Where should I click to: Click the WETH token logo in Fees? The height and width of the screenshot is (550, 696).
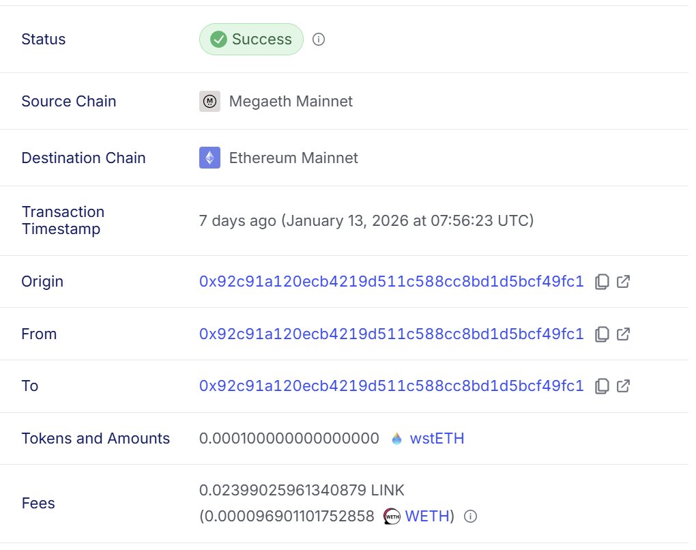(392, 517)
